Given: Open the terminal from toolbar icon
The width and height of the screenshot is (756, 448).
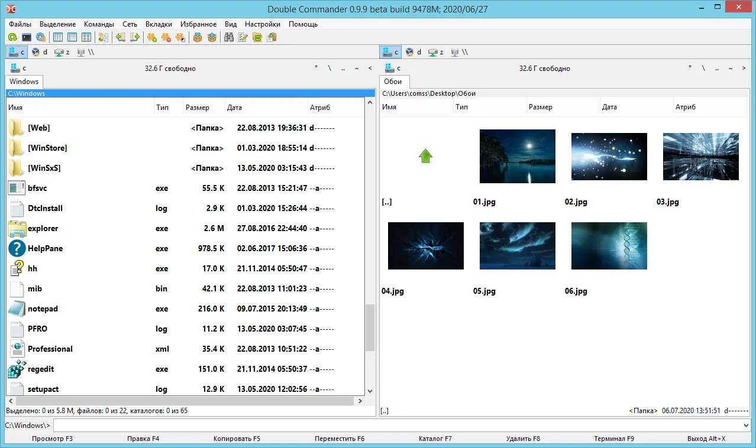Looking at the screenshot, I should click(x=26, y=37).
